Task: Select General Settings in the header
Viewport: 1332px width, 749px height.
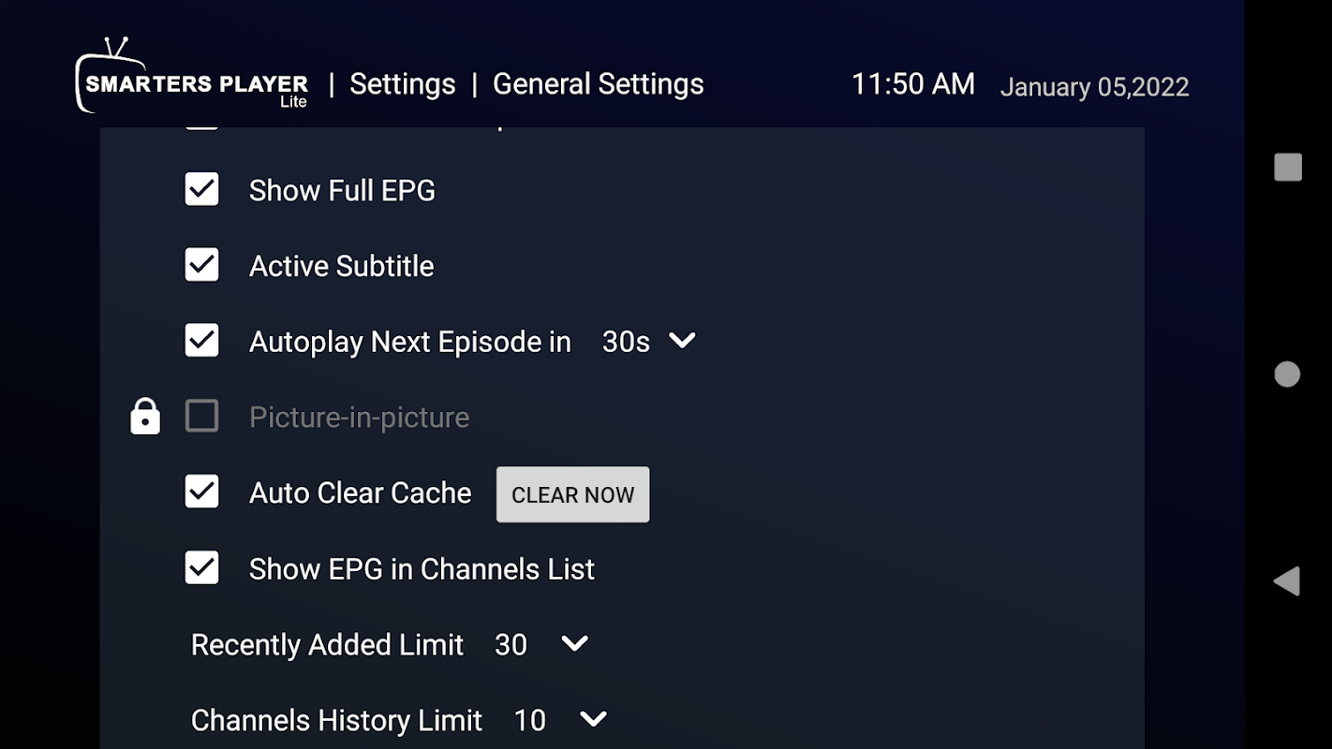Action: coord(599,84)
